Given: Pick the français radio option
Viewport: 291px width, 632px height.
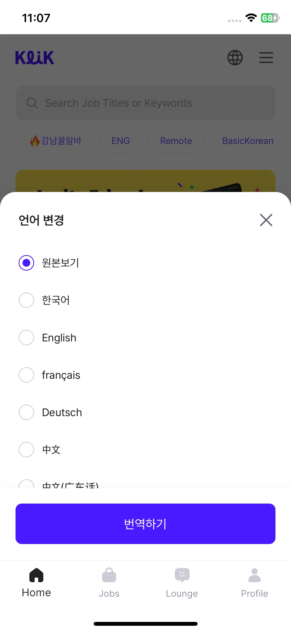Looking at the screenshot, I should (x=26, y=375).
